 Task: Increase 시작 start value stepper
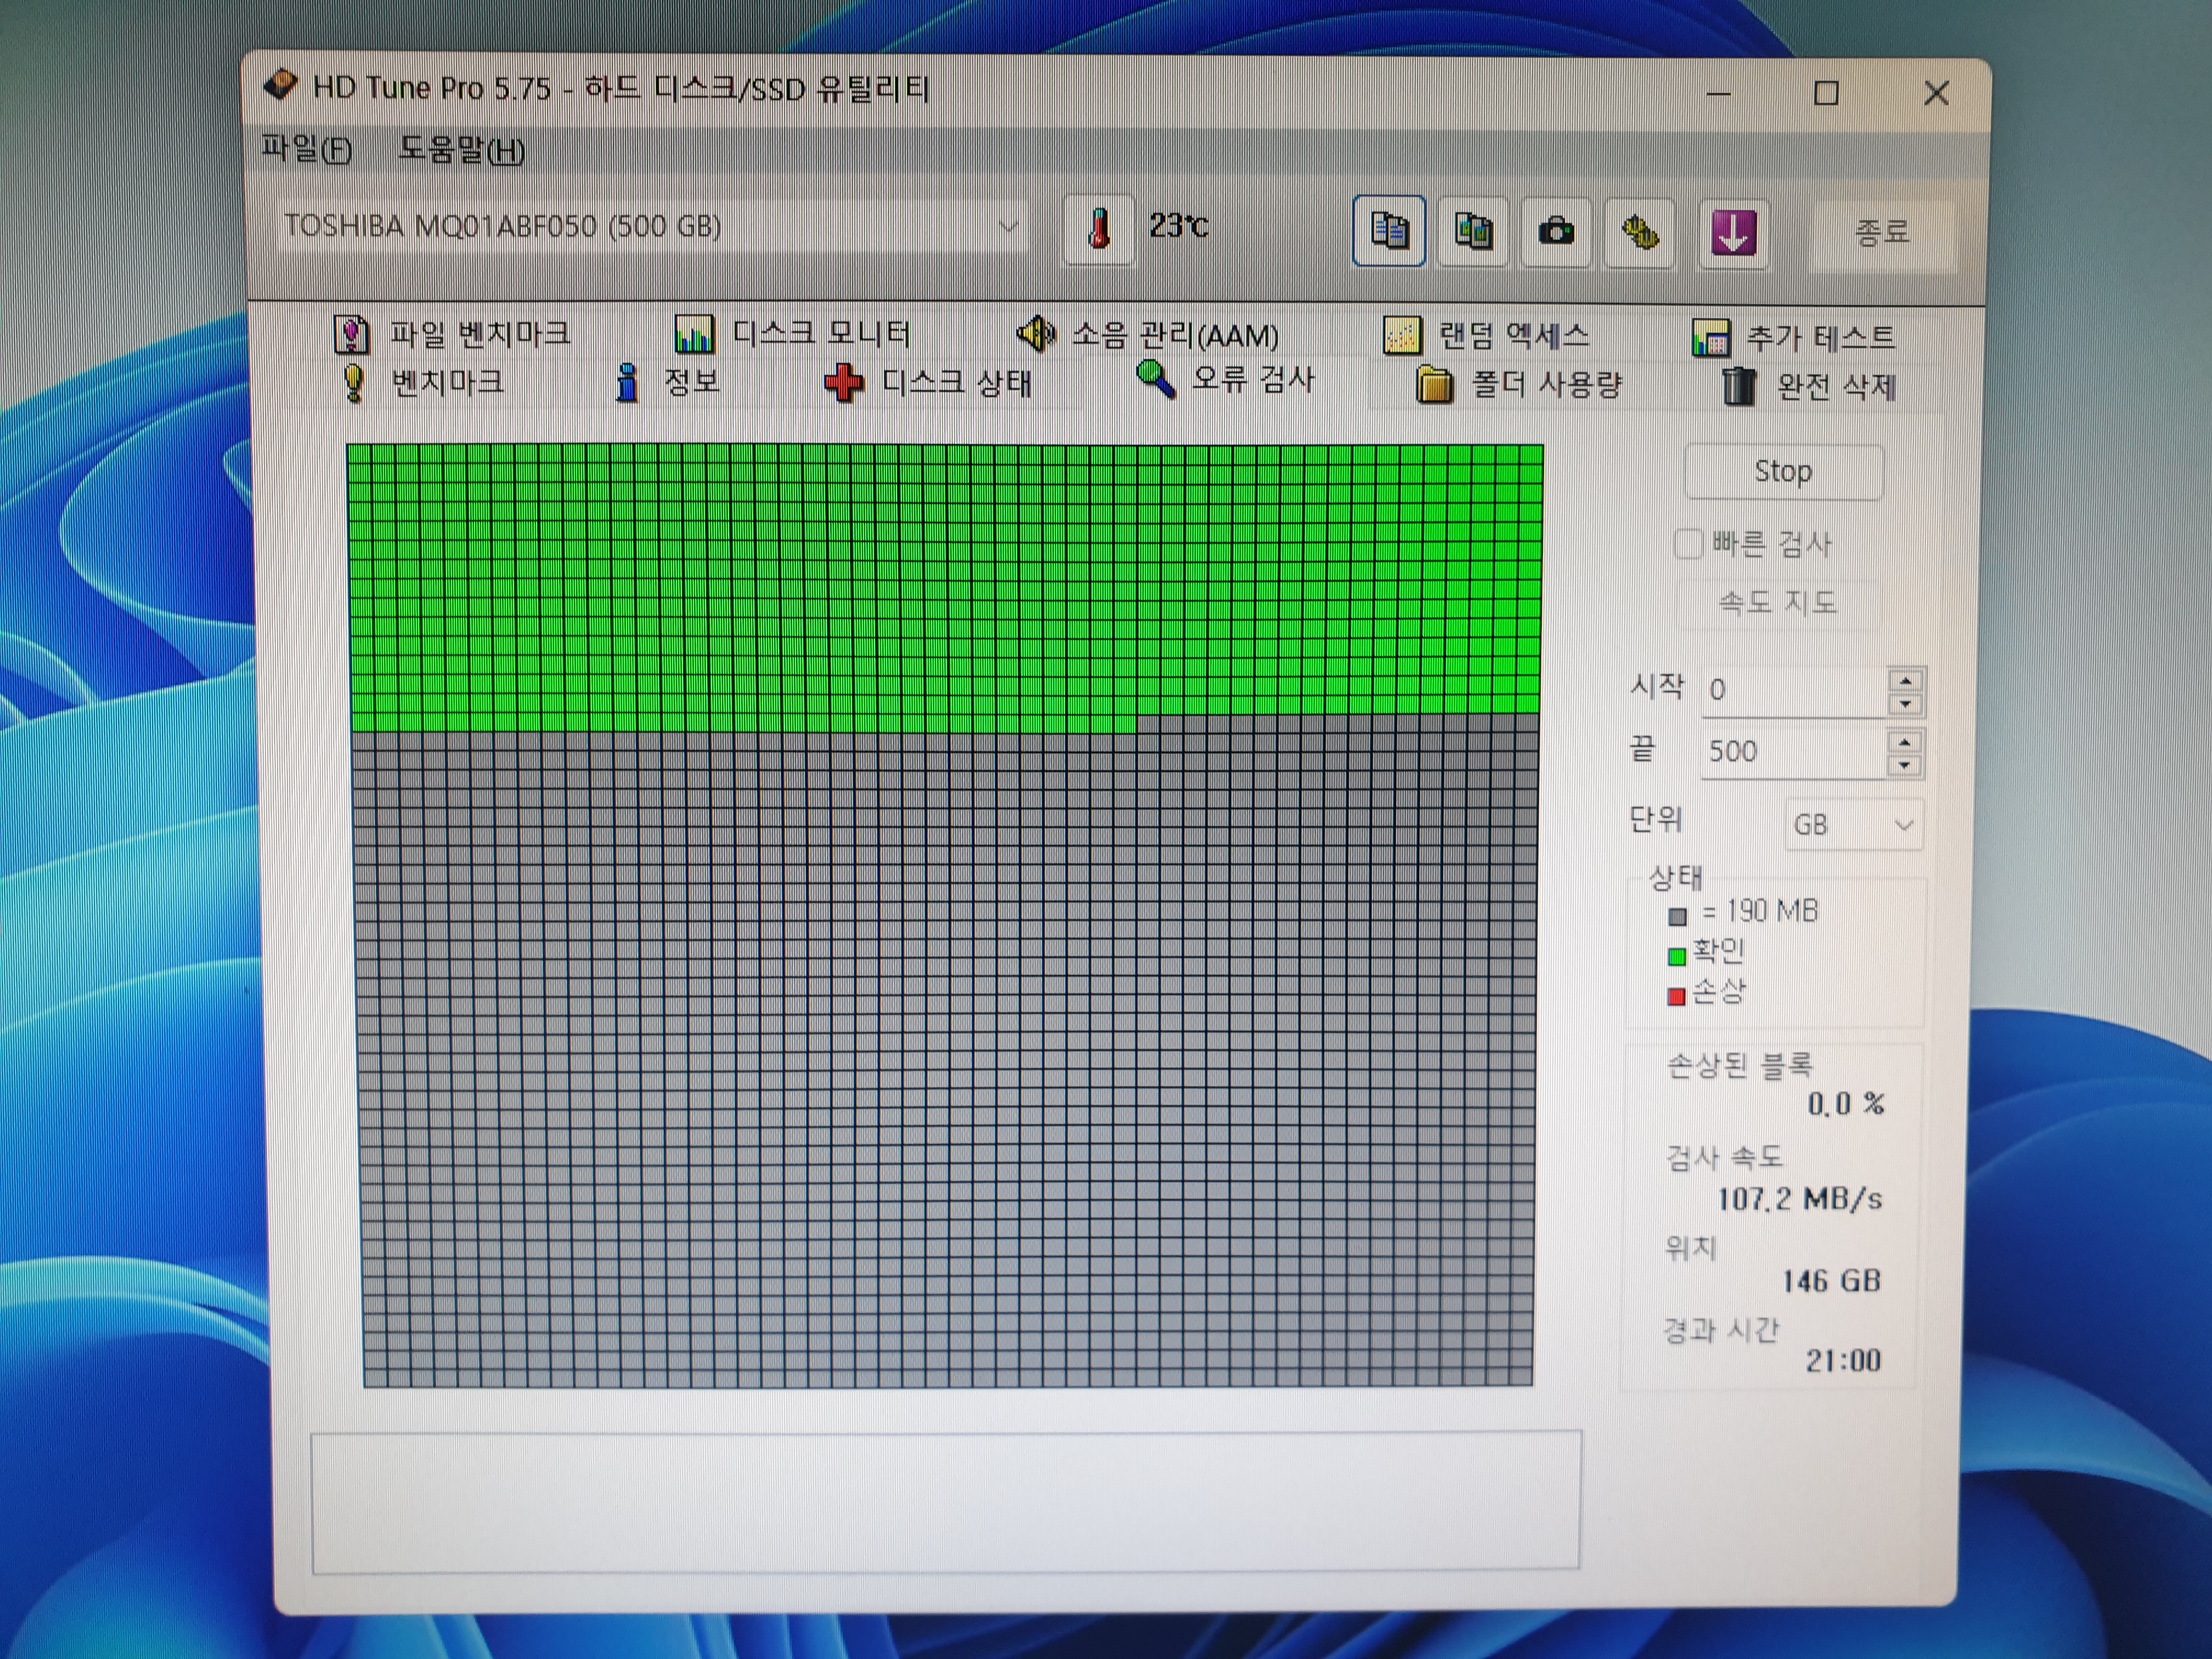(1906, 680)
